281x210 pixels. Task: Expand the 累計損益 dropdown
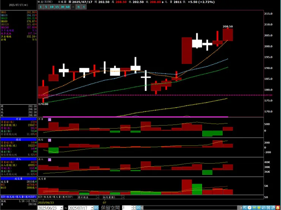(x=98, y=197)
